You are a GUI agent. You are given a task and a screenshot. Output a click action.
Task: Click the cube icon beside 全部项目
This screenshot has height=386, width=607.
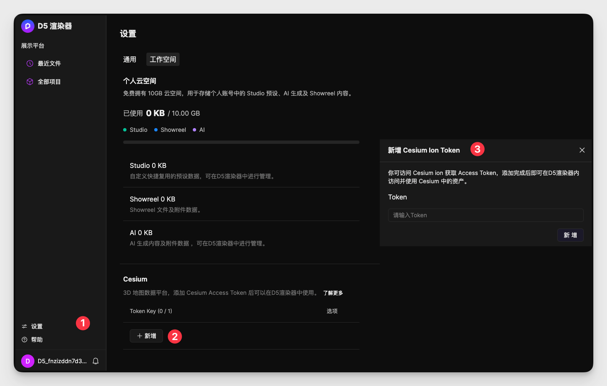[x=30, y=82]
